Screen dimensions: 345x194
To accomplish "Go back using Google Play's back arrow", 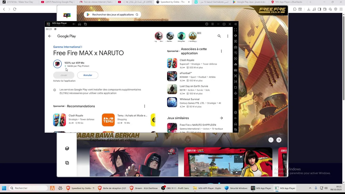I will pos(50,36).
